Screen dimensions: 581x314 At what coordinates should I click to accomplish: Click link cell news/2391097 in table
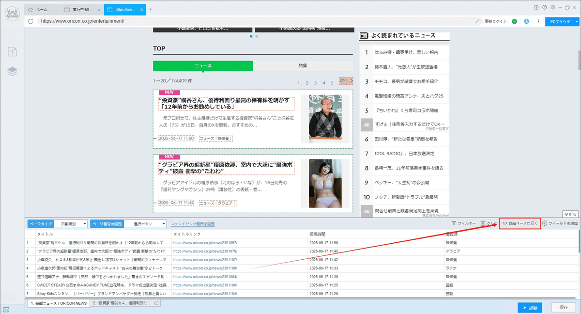(x=205, y=242)
